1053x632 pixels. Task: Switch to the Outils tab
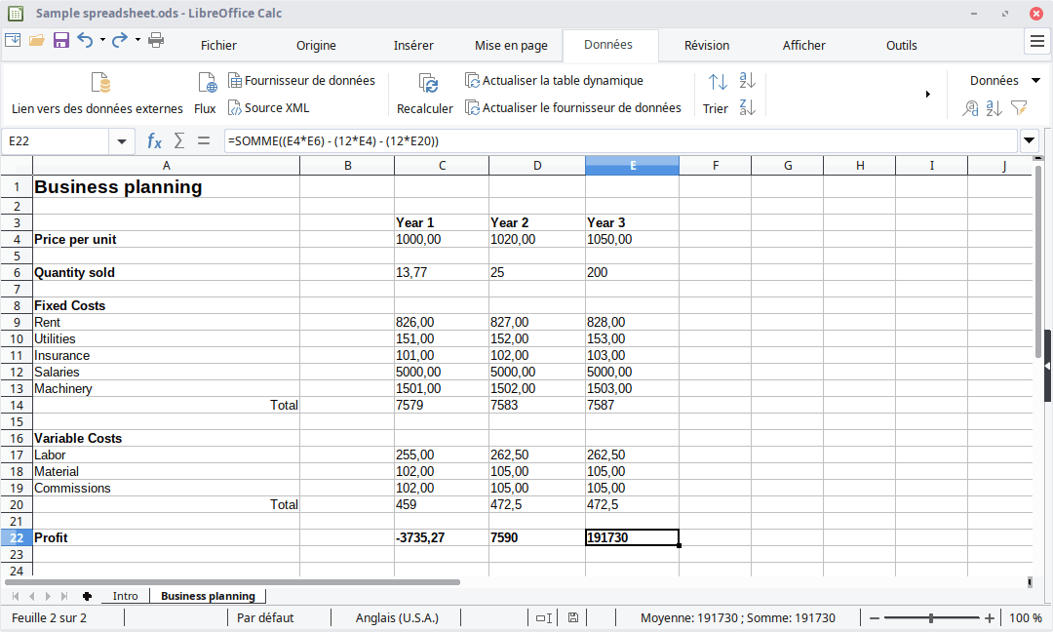[x=901, y=45]
